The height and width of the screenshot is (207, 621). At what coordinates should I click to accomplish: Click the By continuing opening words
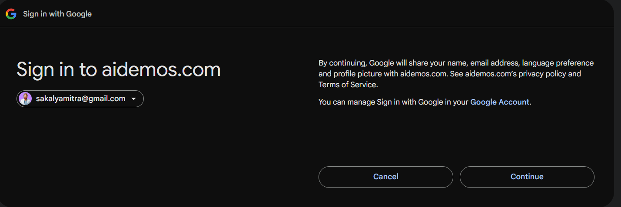coord(343,63)
